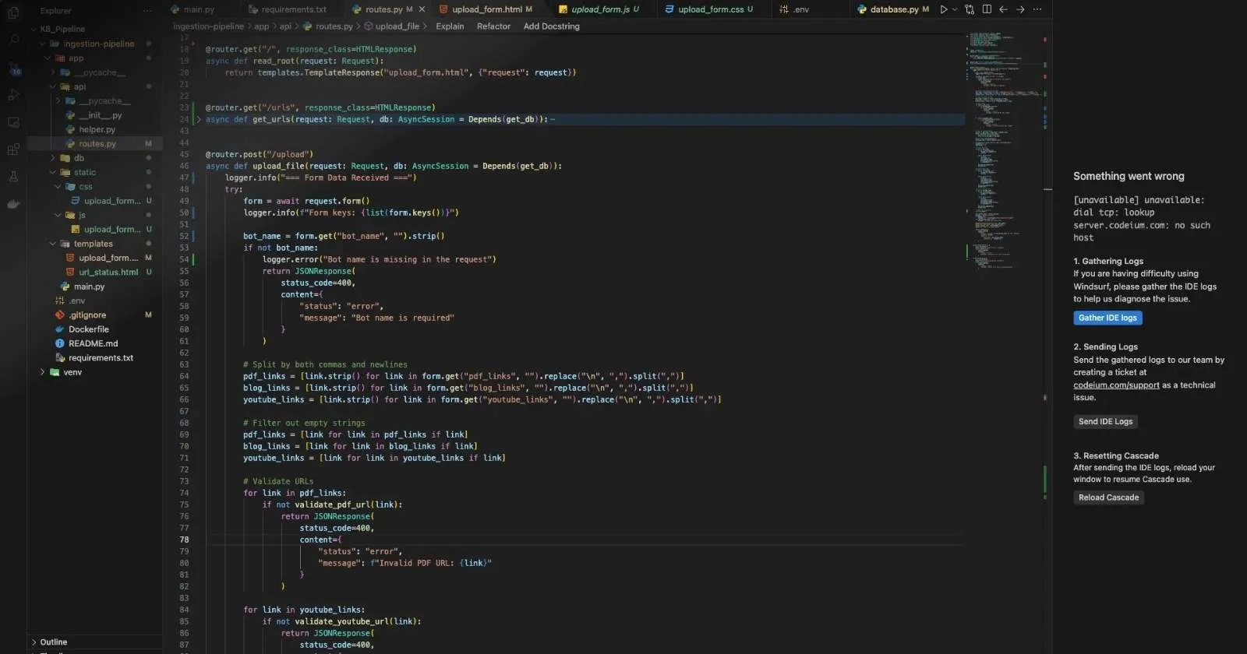The image size is (1247, 654).
Task: Open run options dropdown arrow
Action: 955,9
